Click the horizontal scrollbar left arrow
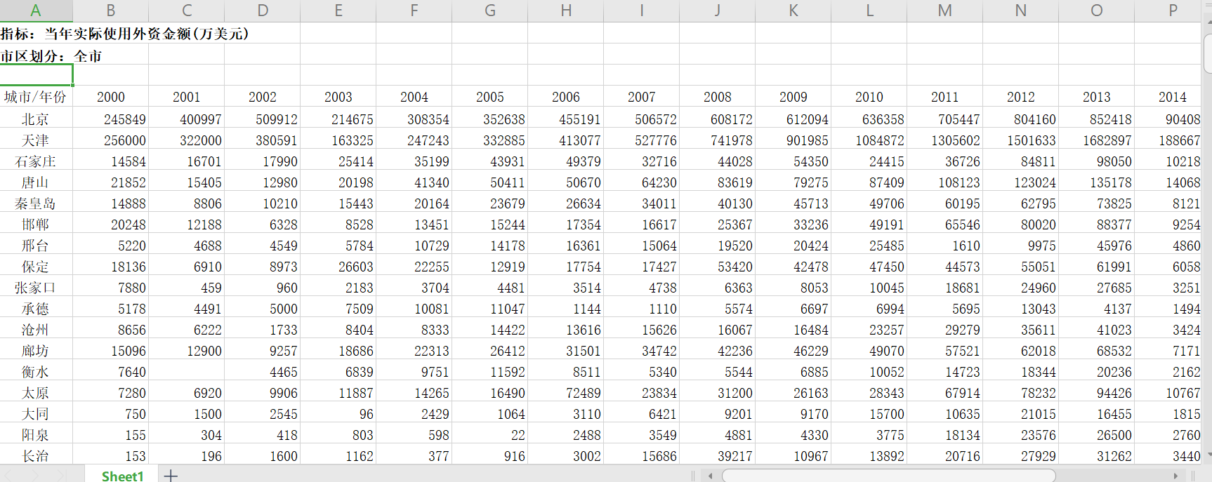Viewport: 1212px width, 482px height. click(711, 476)
